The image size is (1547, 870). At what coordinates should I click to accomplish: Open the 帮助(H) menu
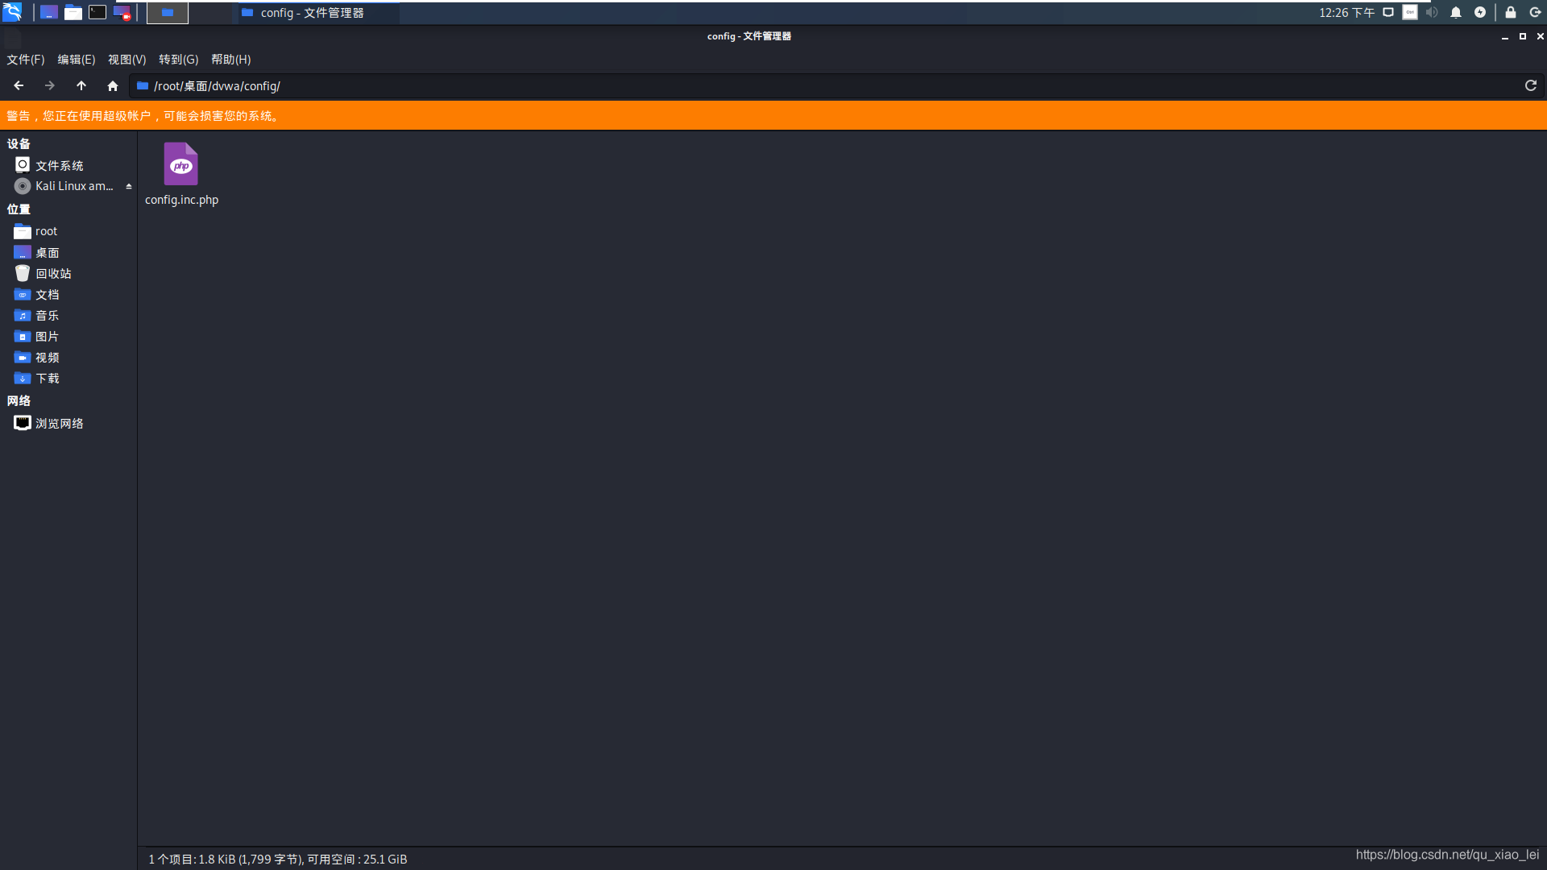[231, 60]
